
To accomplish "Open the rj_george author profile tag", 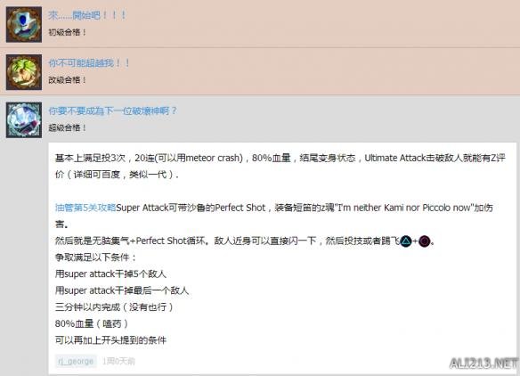I will [x=76, y=361].
